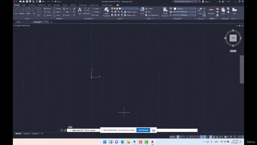The image size is (257, 145).
Task: Toggle annotation visibility in status bar
Action: (x=210, y=137)
